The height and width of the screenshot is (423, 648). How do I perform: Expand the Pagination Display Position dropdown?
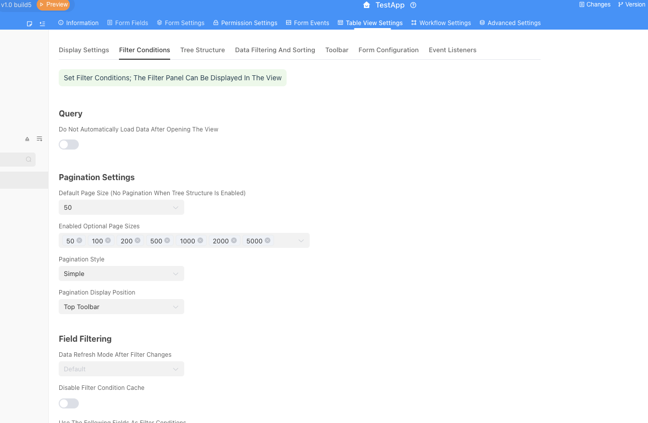point(121,307)
